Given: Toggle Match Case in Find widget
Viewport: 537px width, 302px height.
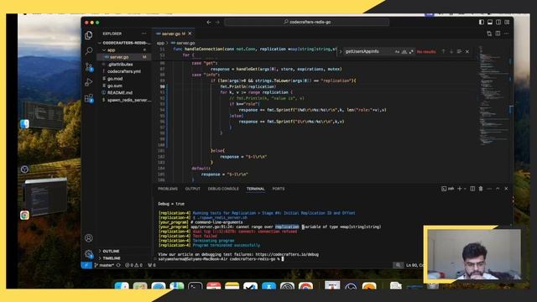Looking at the screenshot, I should pos(397,51).
